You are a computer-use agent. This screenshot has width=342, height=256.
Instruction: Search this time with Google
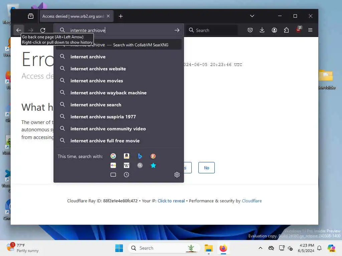pos(113,156)
